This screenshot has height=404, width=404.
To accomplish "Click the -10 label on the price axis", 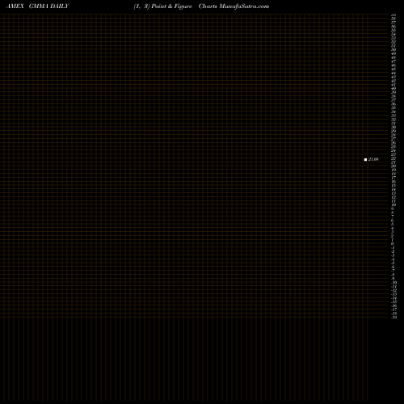I will [393, 283].
